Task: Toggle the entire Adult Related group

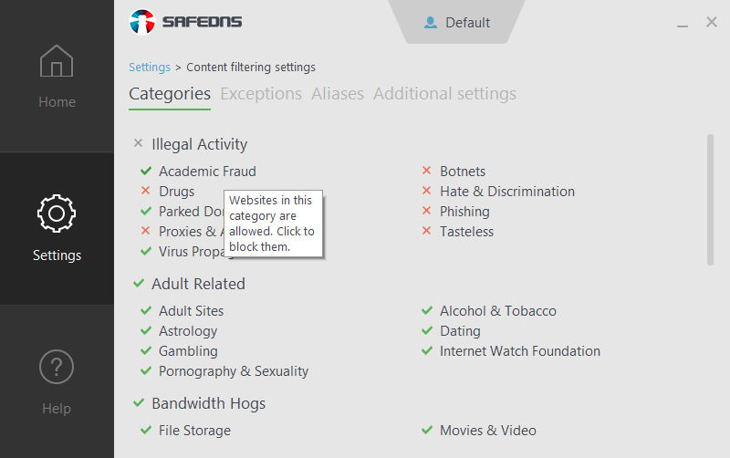Action: pyautogui.click(x=139, y=284)
